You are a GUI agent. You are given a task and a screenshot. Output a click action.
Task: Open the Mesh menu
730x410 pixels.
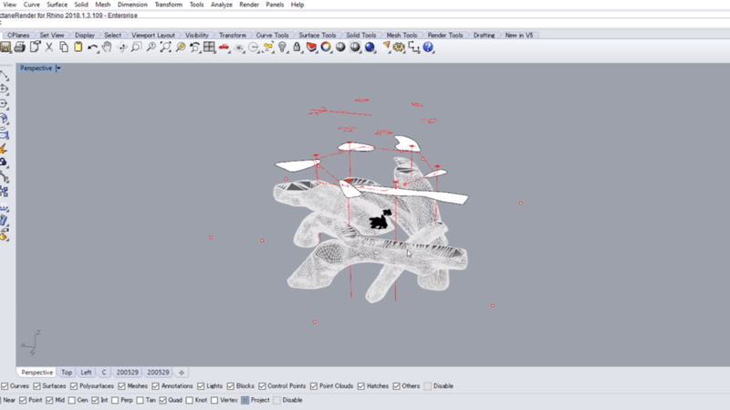(103, 5)
